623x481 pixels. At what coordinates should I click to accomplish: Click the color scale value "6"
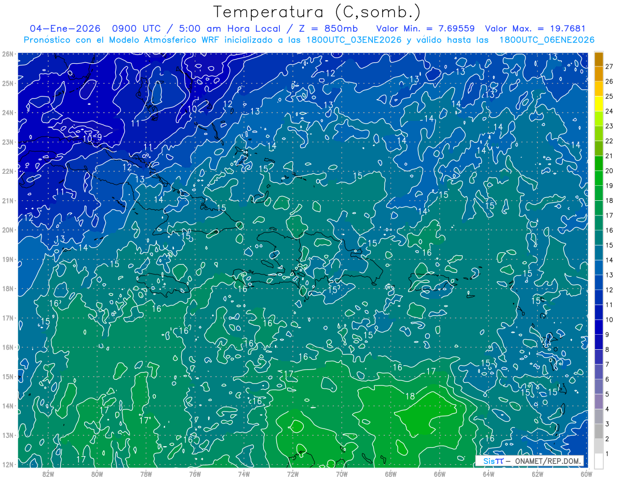(x=607, y=379)
